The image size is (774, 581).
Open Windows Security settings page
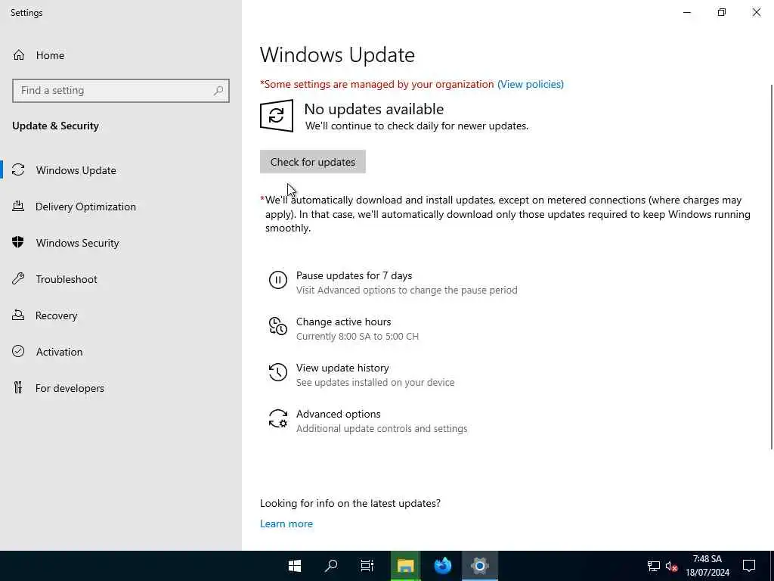(x=121, y=243)
